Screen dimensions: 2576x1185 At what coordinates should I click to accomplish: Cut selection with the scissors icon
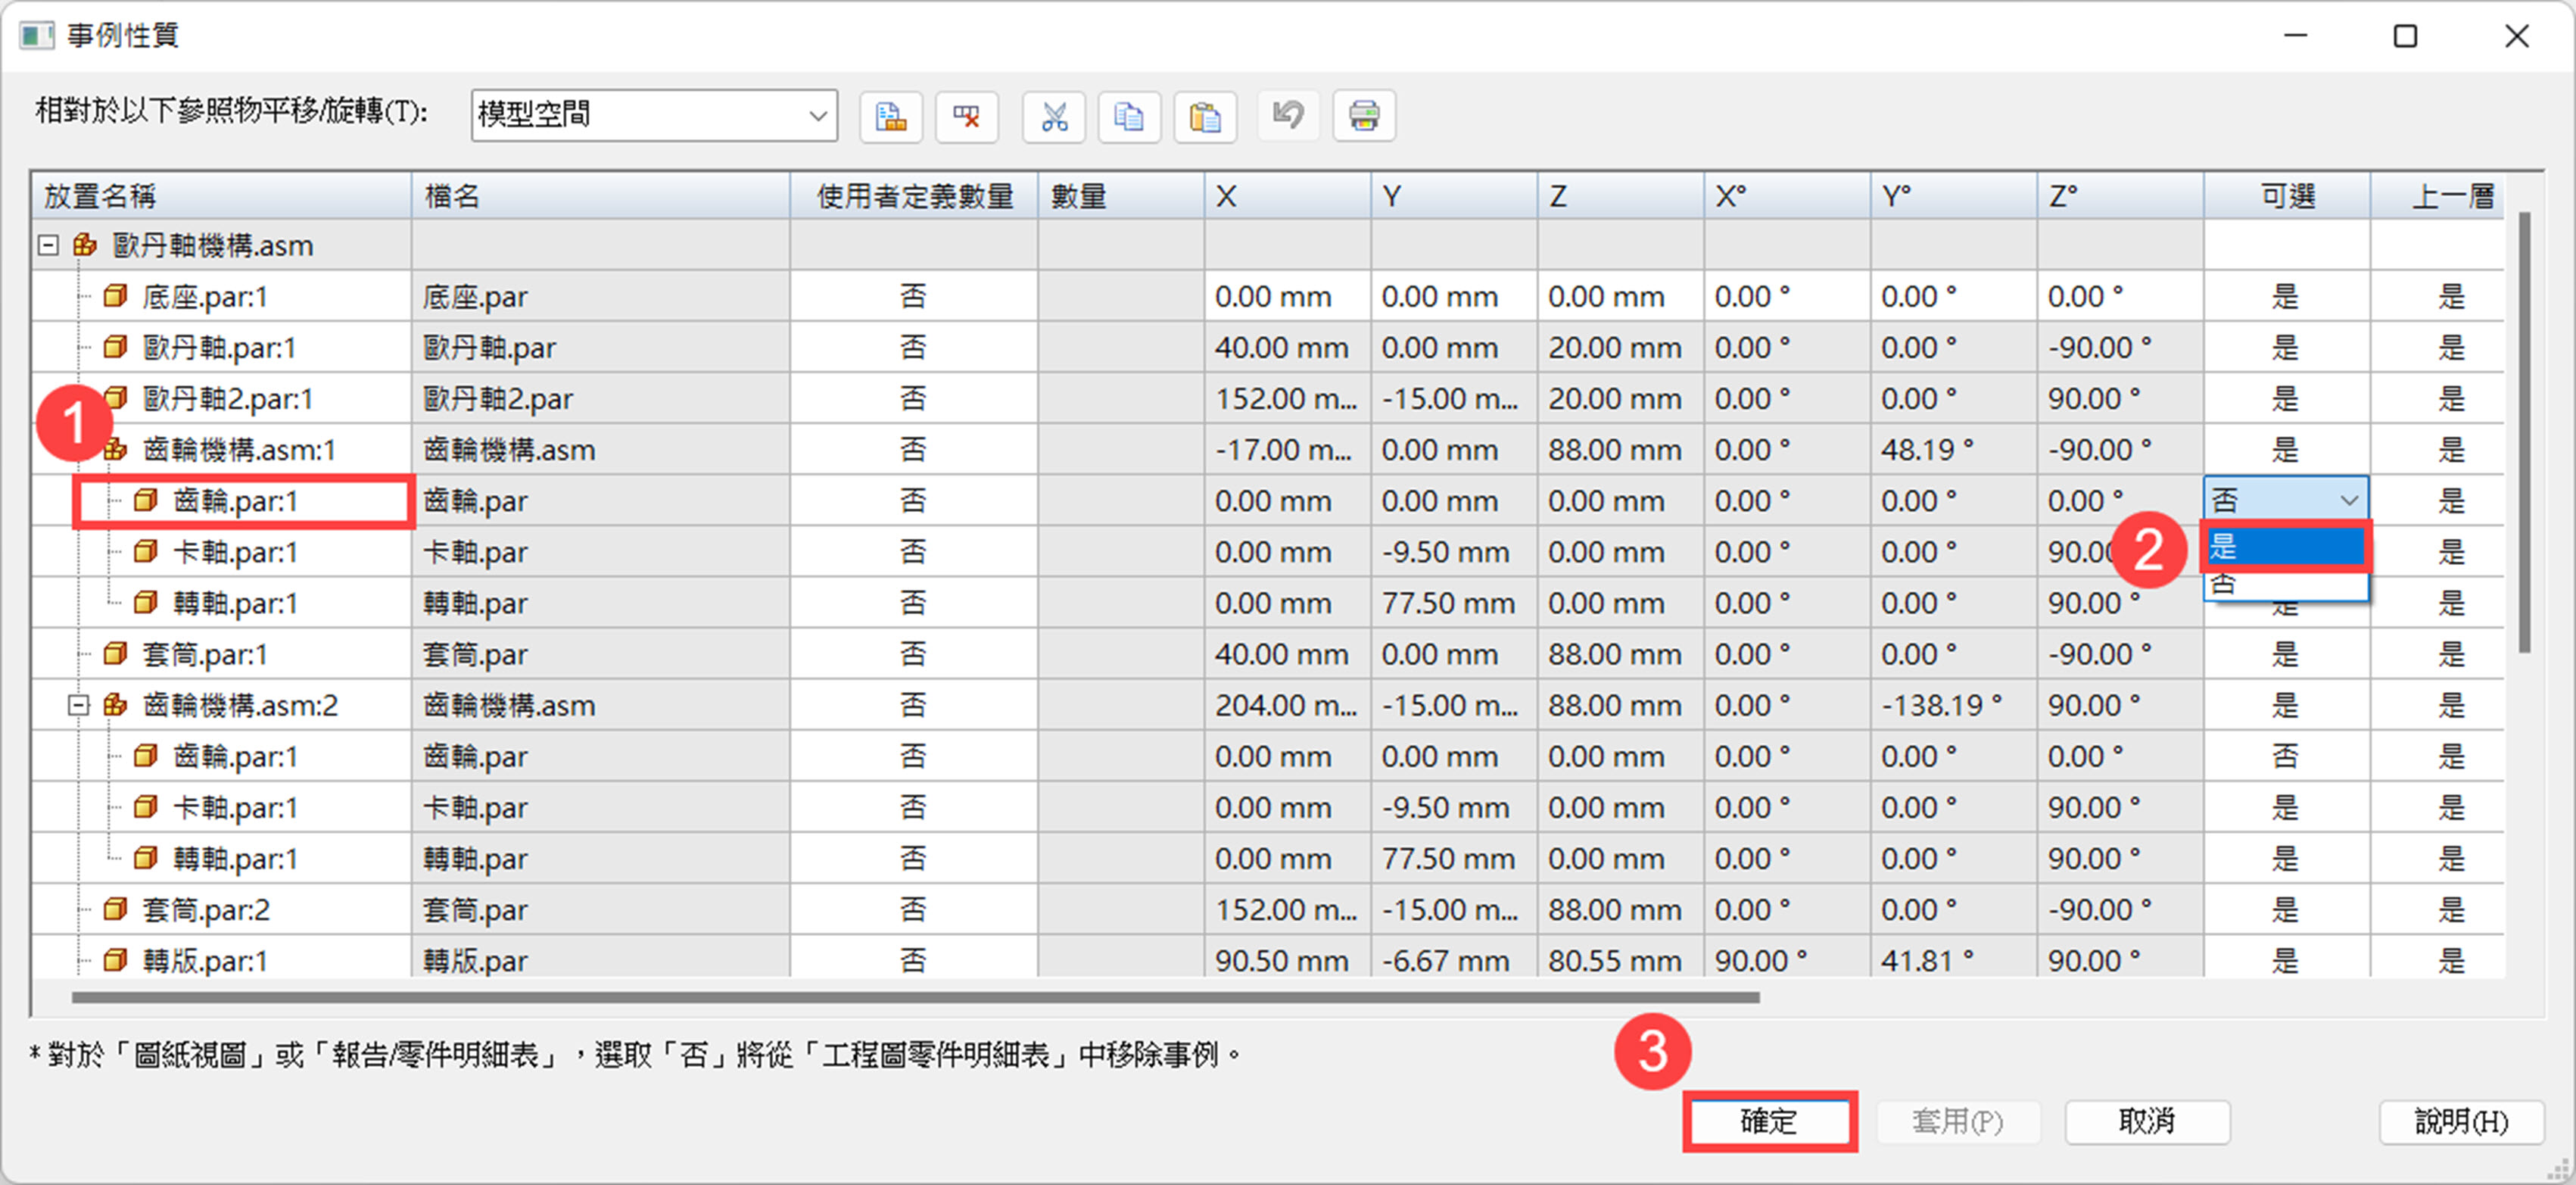1053,116
